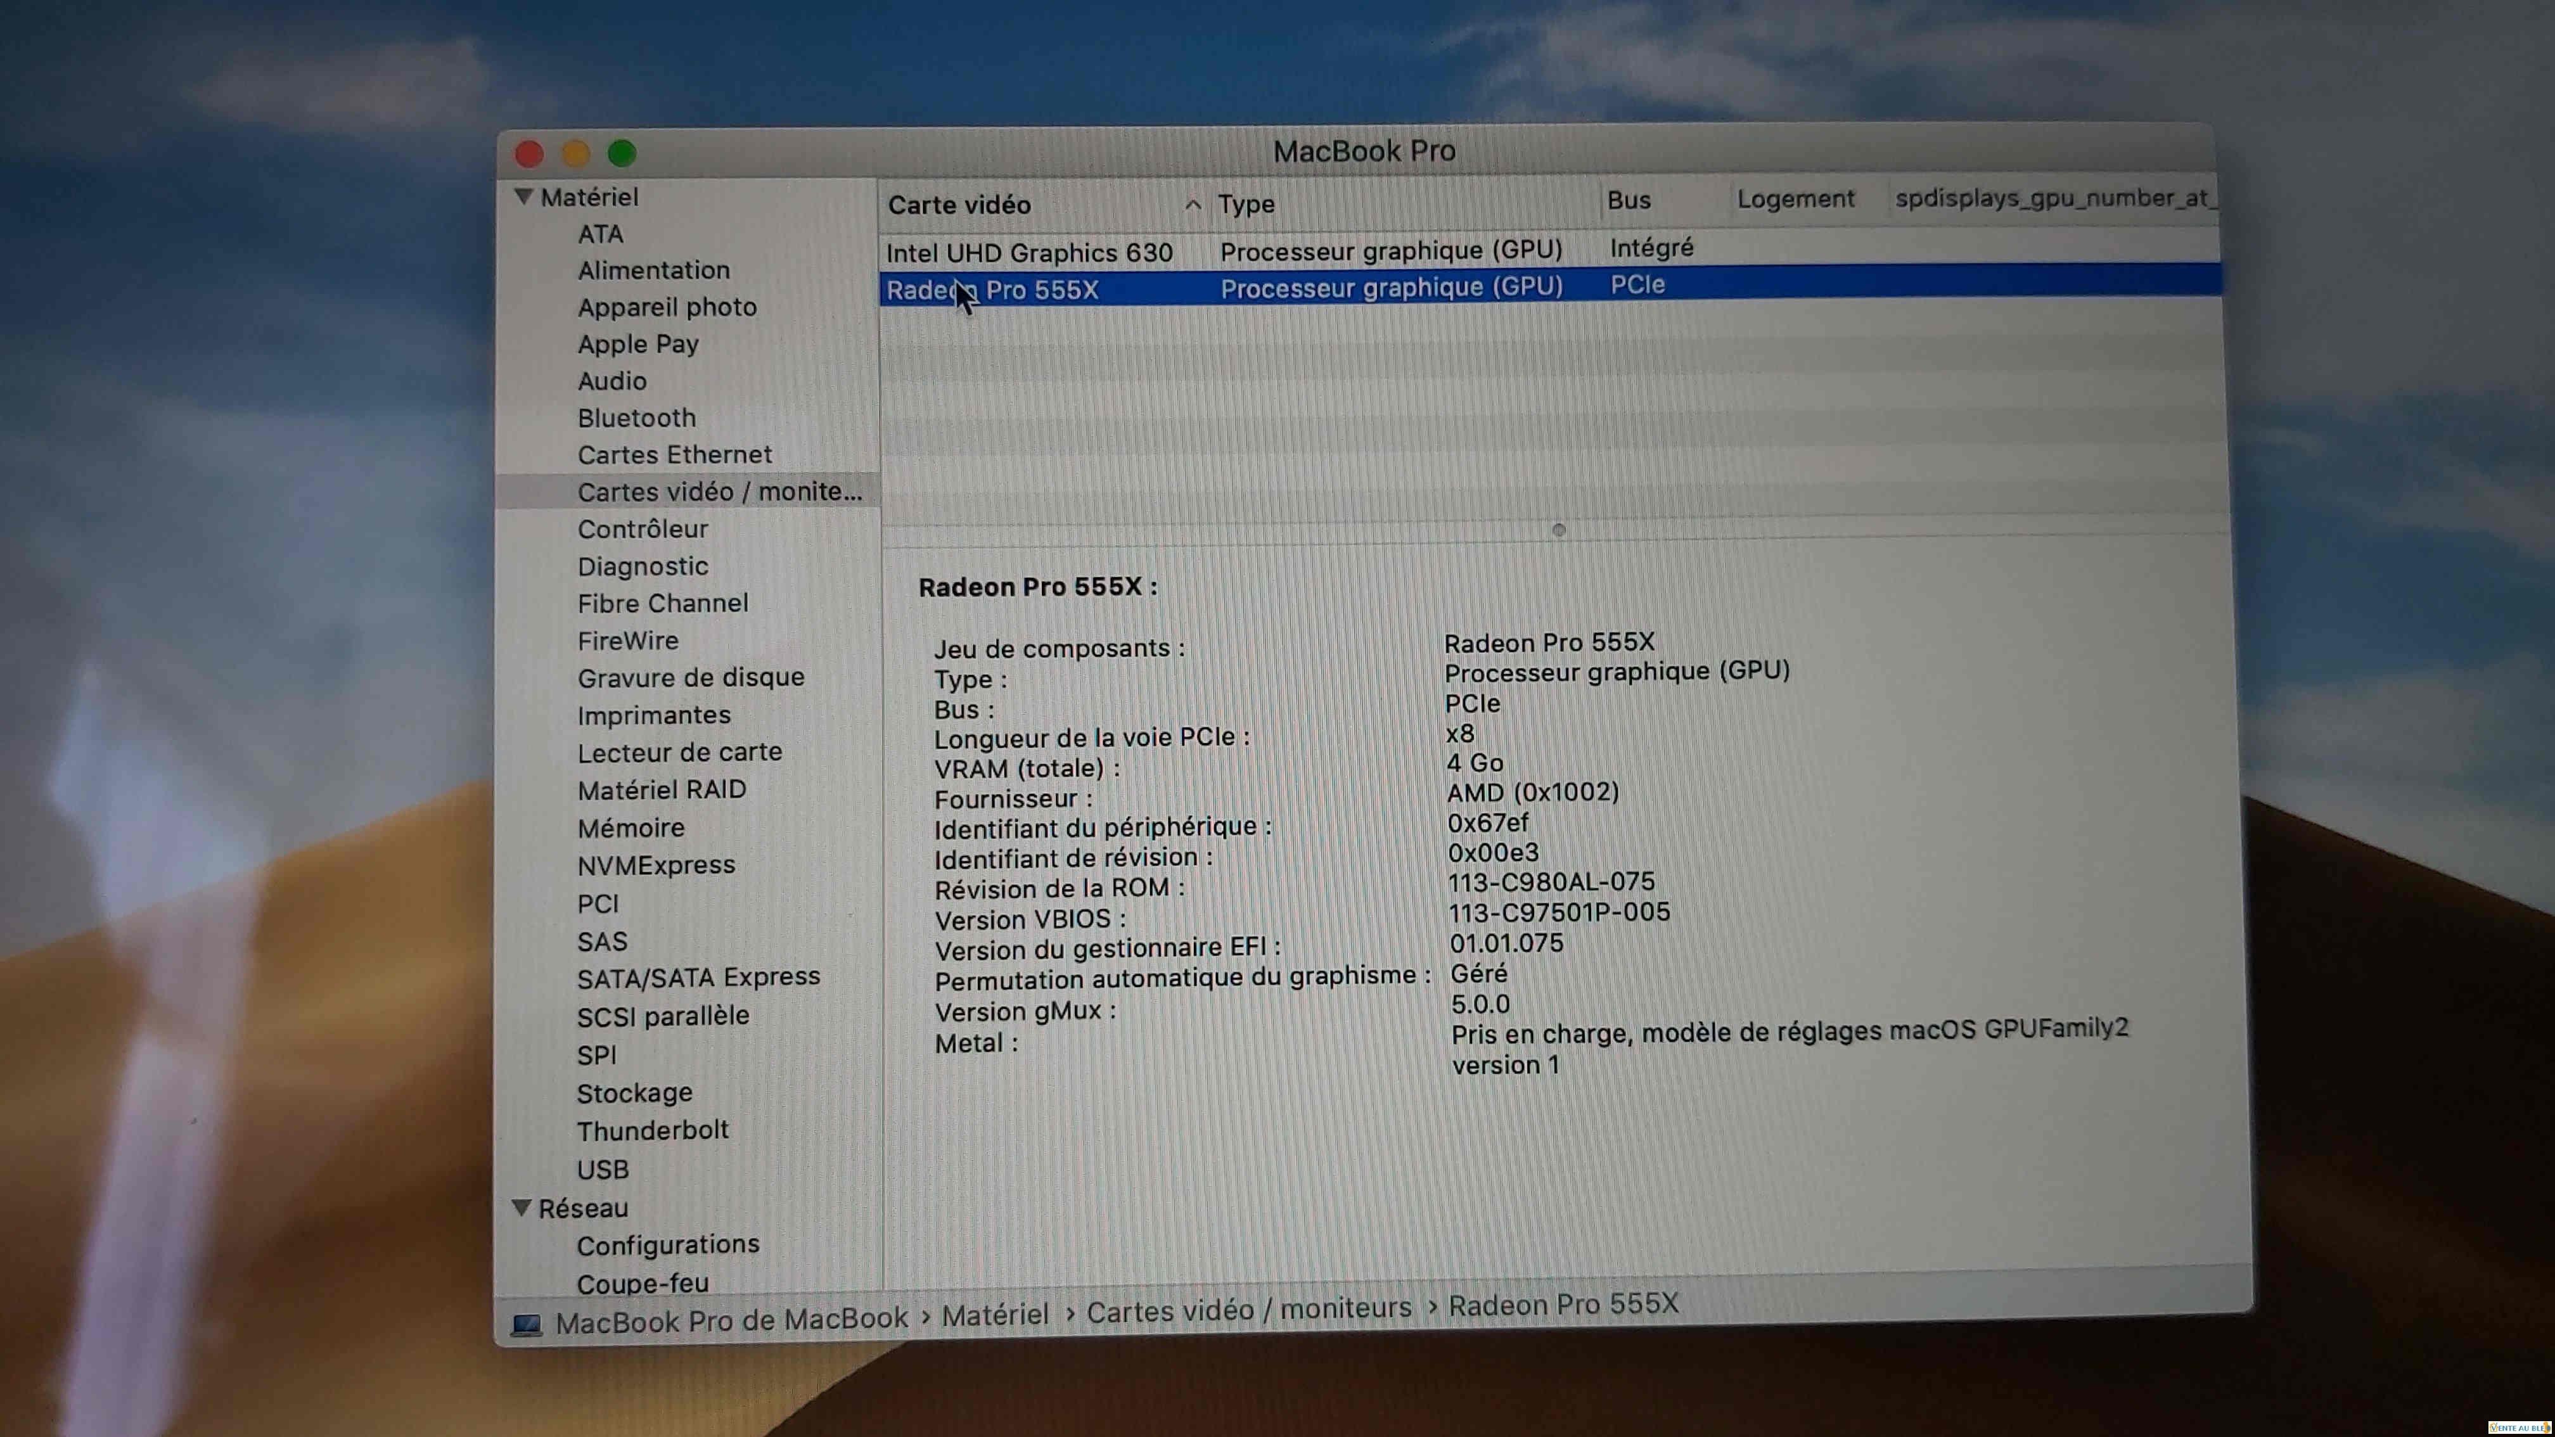Select Coupe-feu under Réseau
Screen dimensions: 2555x1437
(642, 1283)
